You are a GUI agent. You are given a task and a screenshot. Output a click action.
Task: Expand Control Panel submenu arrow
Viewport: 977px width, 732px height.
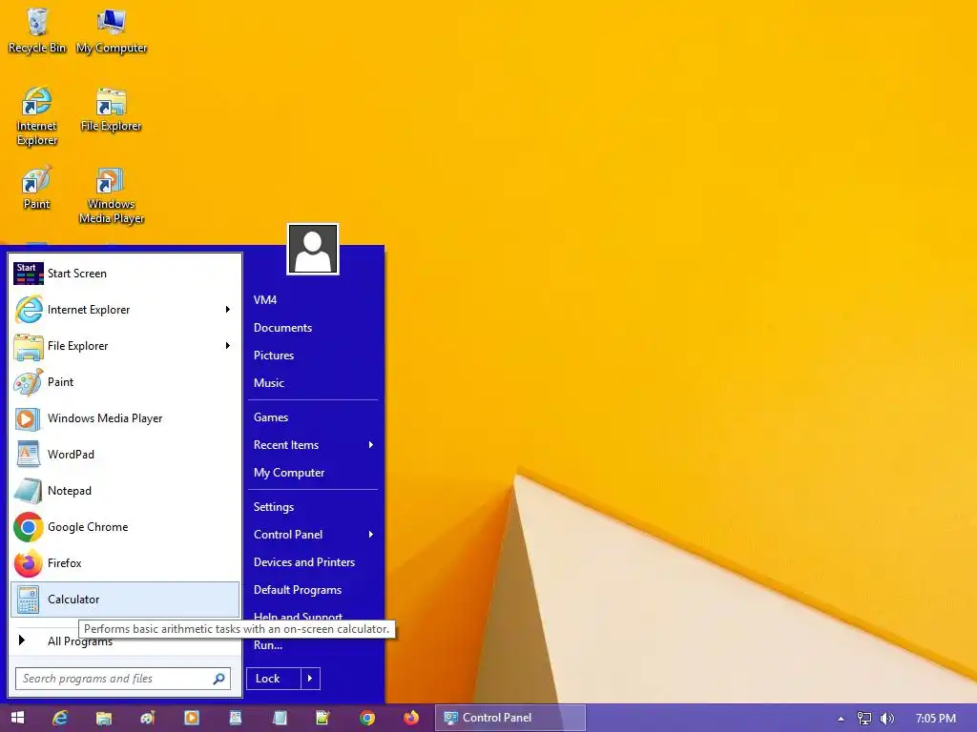point(371,534)
